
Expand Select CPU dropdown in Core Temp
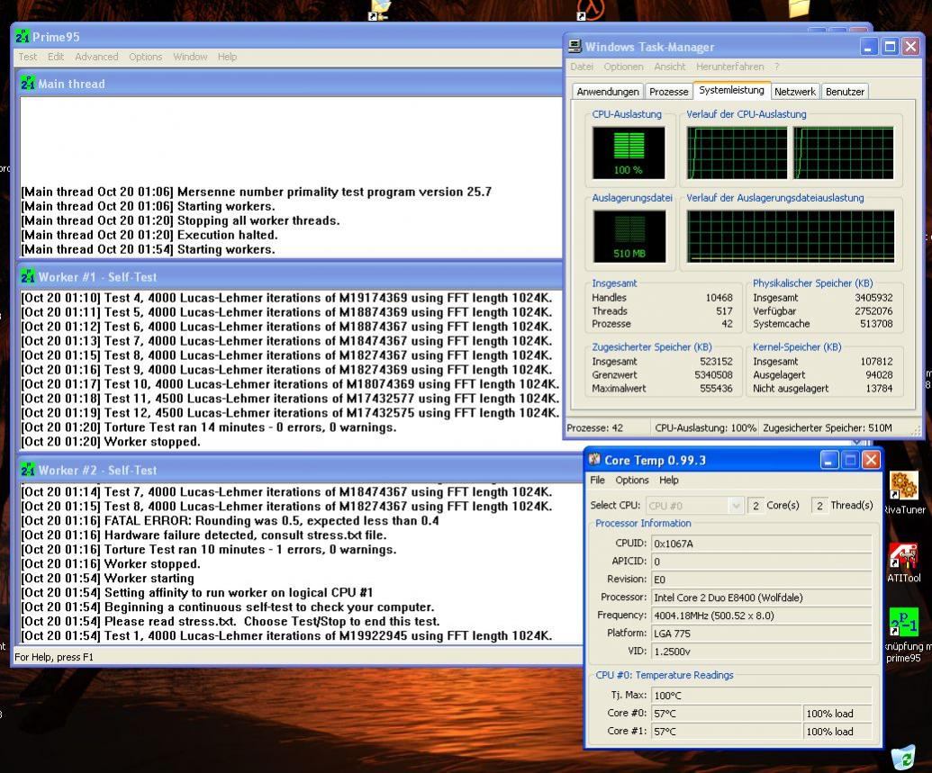[736, 506]
